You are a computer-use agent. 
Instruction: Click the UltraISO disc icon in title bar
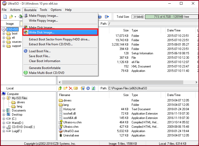pyautogui.click(x=4, y=3)
